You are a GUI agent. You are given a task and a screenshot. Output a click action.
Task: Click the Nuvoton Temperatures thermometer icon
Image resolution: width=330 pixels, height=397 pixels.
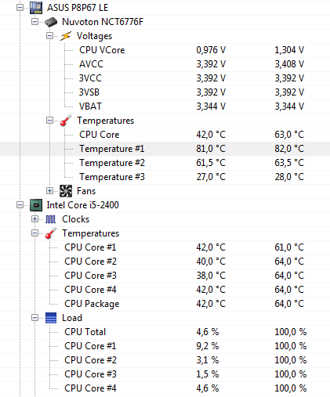[66, 121]
